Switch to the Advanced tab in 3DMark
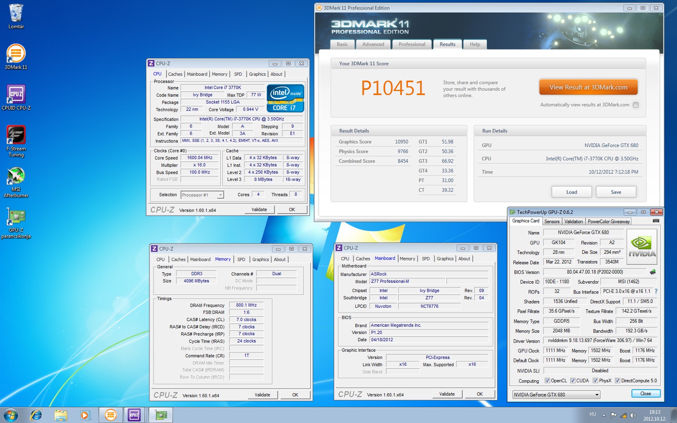The height and width of the screenshot is (423, 677). point(373,44)
